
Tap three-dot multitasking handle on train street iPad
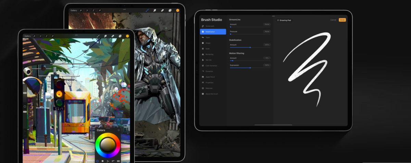[76, 34]
